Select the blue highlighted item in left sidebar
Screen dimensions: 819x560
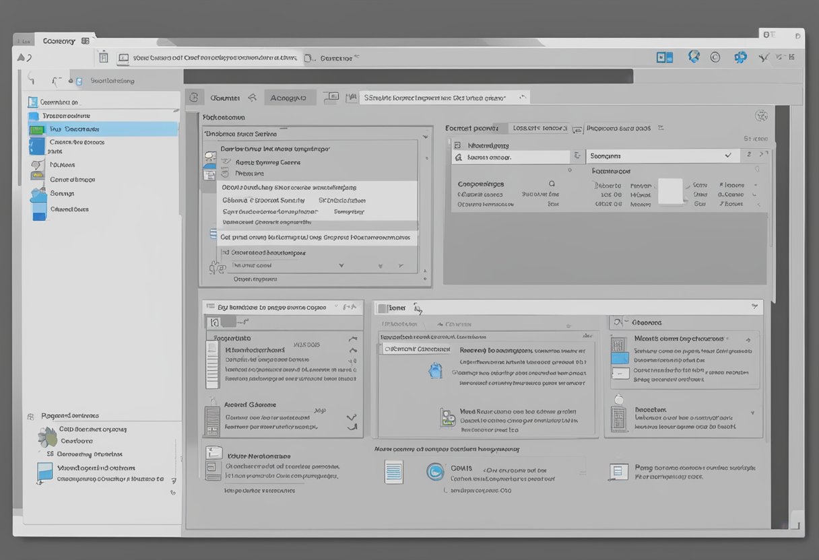(x=102, y=129)
